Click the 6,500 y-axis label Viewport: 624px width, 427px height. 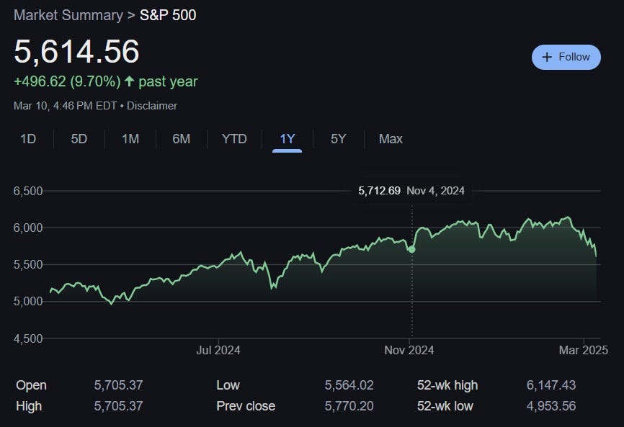[x=28, y=192]
